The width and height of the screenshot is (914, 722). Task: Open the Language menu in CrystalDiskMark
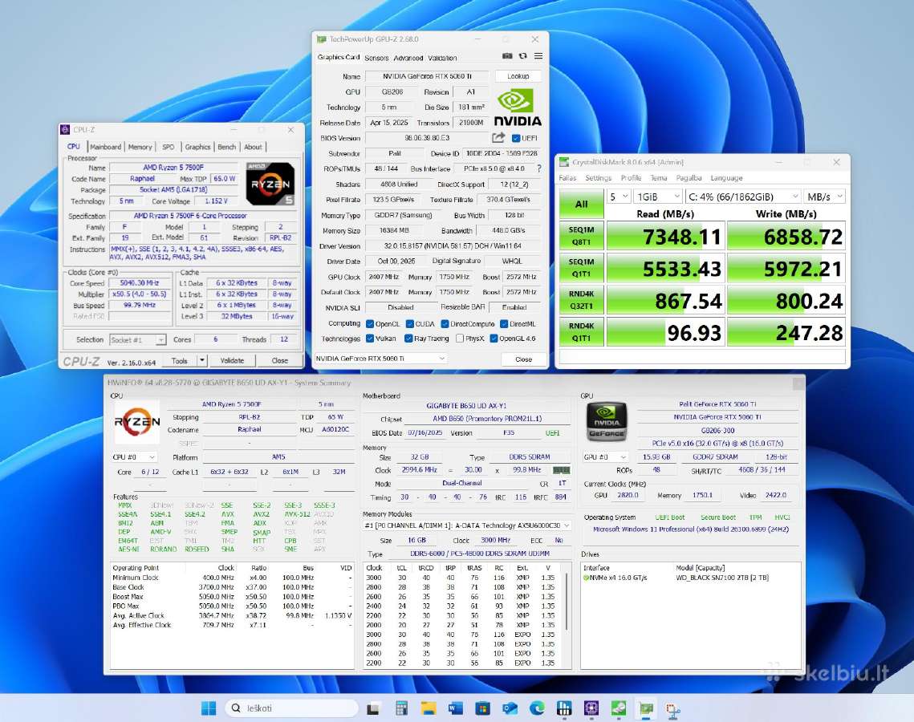click(726, 178)
